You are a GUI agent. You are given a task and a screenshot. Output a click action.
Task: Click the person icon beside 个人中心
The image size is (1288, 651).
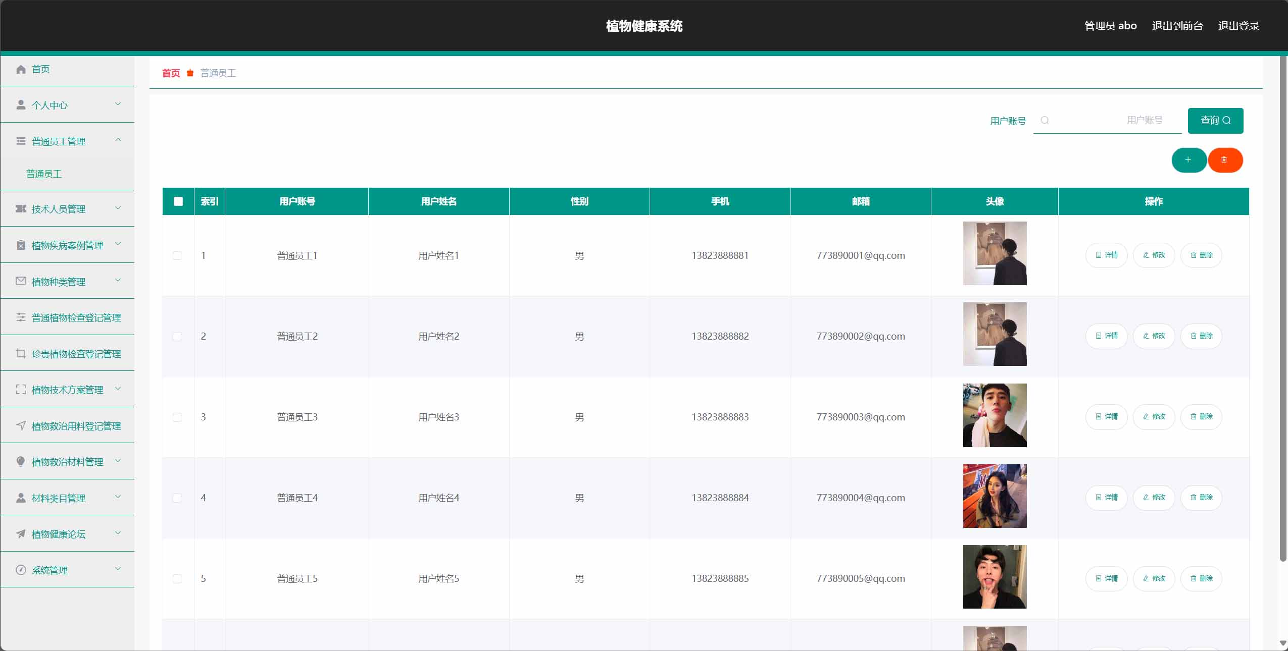(x=21, y=104)
